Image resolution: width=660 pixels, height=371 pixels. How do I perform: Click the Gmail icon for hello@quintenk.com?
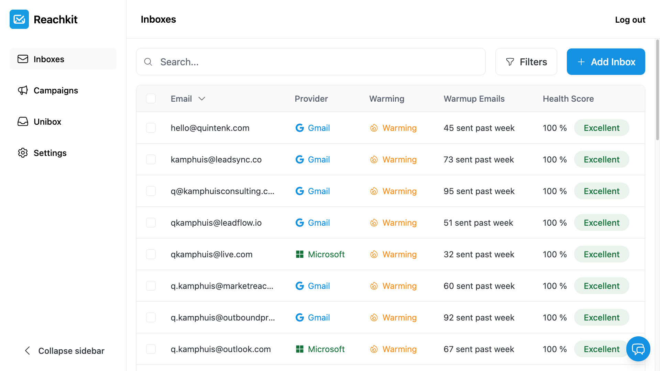coord(300,128)
